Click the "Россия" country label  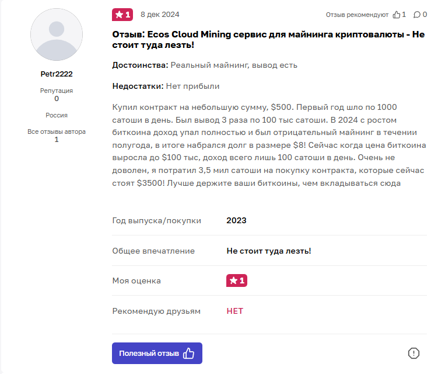57,115
